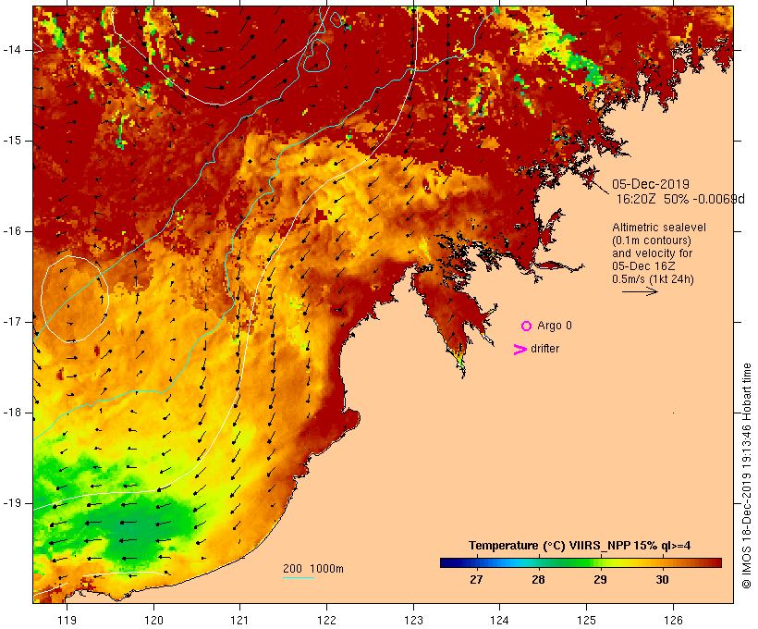The image size is (758, 629).
Task: Click the cyan 200m isobath legend line
Action: click(299, 577)
